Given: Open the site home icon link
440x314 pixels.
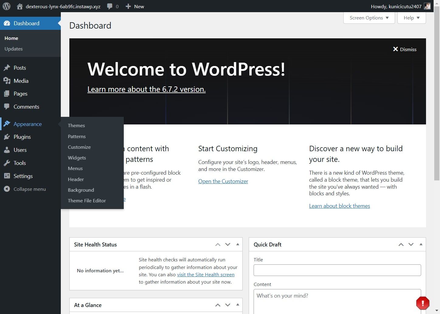Looking at the screenshot, I should (20, 6).
